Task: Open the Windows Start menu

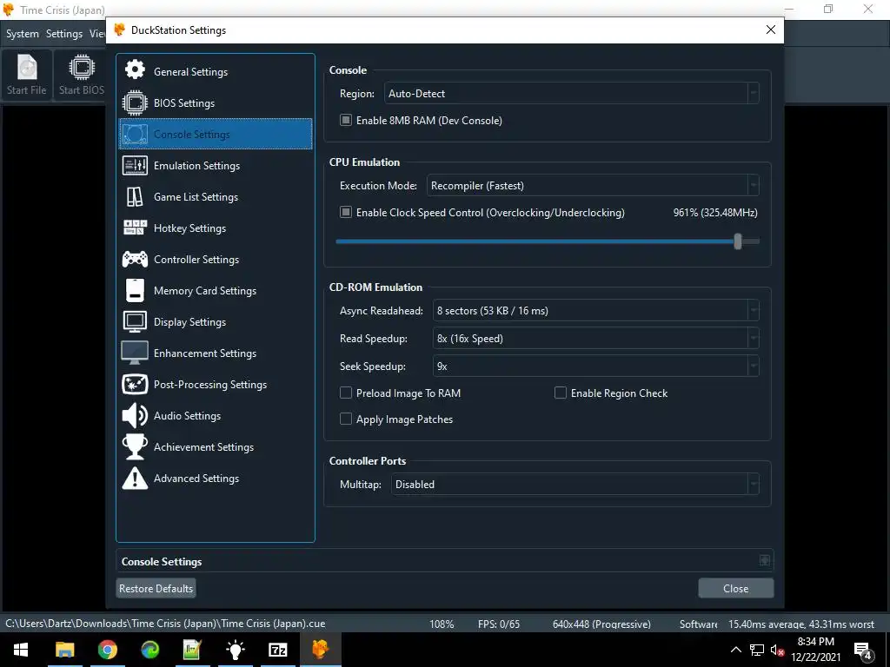Action: [21, 650]
